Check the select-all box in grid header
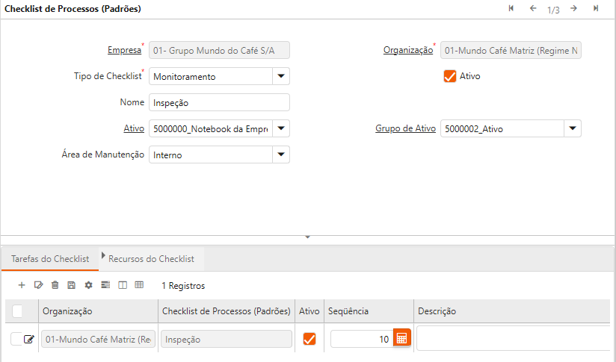 (x=17, y=311)
